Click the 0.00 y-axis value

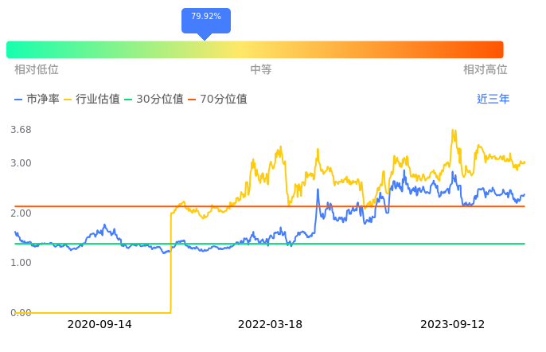point(21,313)
